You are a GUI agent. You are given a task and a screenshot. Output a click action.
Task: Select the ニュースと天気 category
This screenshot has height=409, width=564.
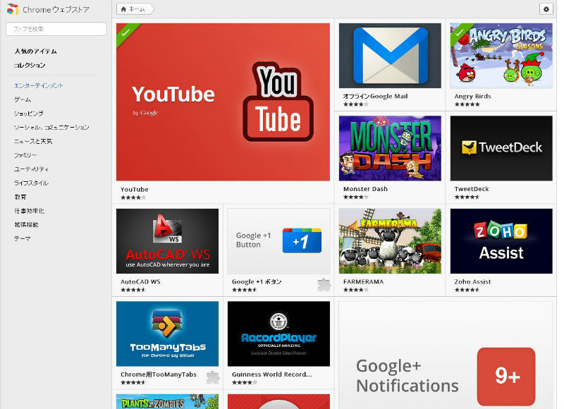(33, 141)
